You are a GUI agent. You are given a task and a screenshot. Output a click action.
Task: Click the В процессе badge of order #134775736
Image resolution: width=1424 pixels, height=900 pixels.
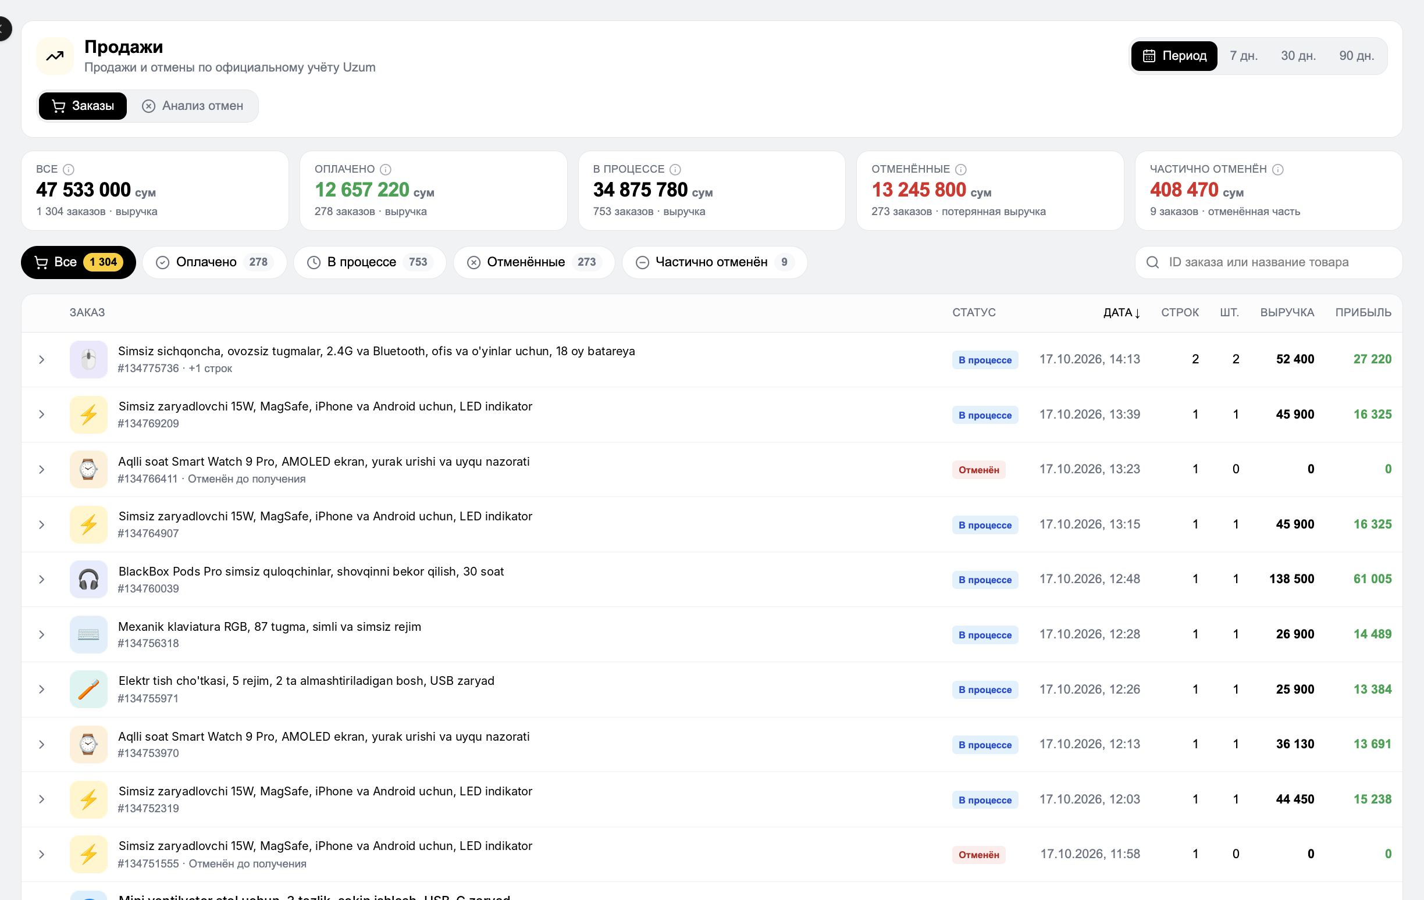985,360
